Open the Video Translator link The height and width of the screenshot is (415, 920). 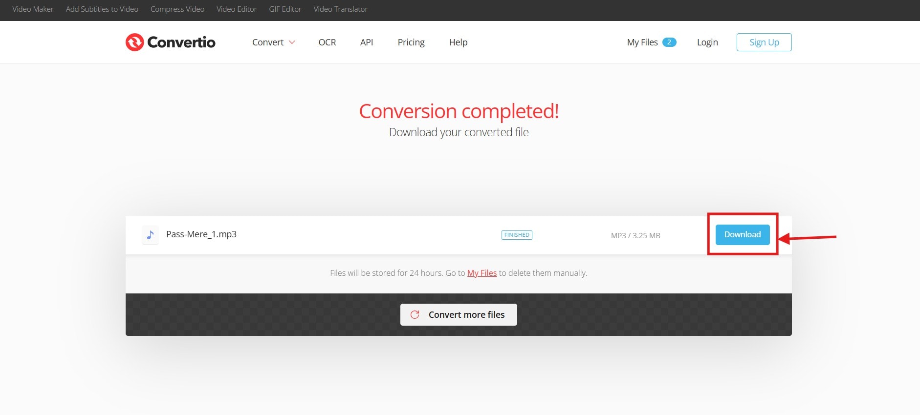click(340, 9)
